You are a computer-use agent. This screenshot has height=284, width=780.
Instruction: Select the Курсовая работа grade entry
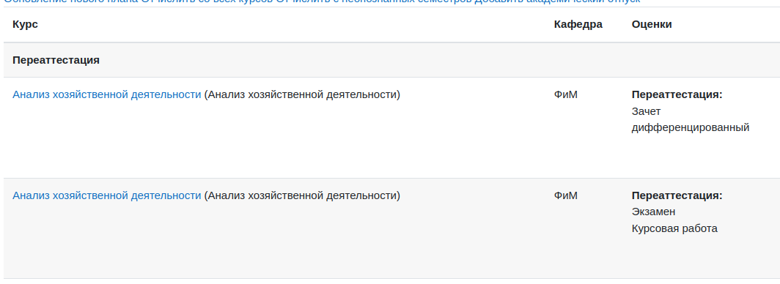coord(674,229)
